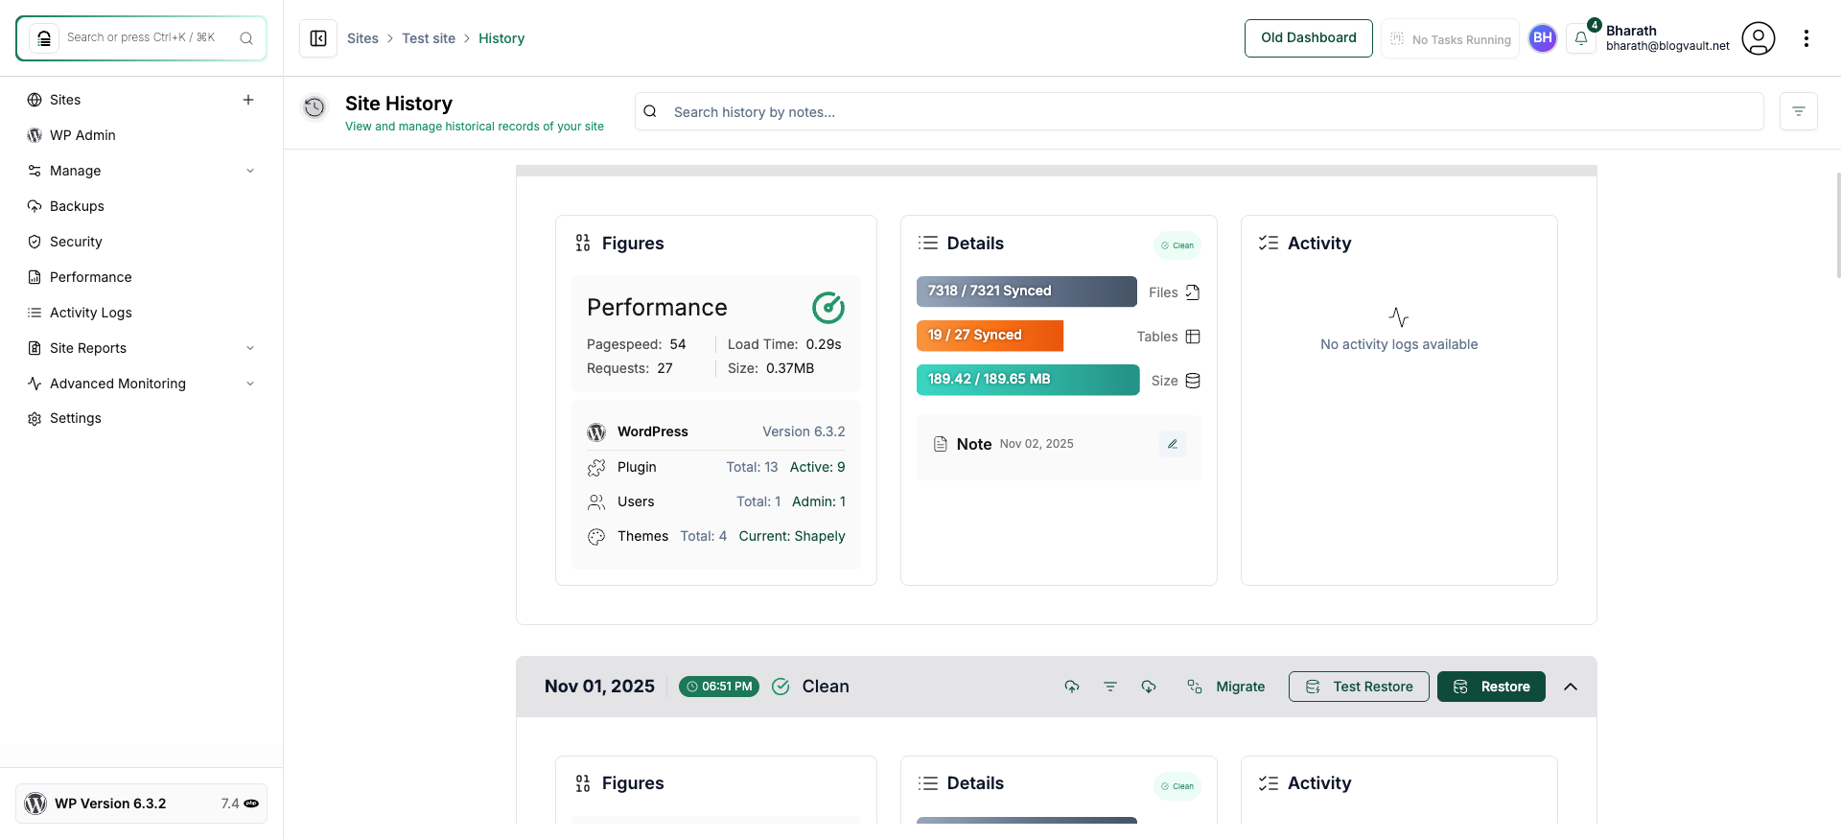
Task: Edit the note with the pencil icon
Action: point(1172,444)
